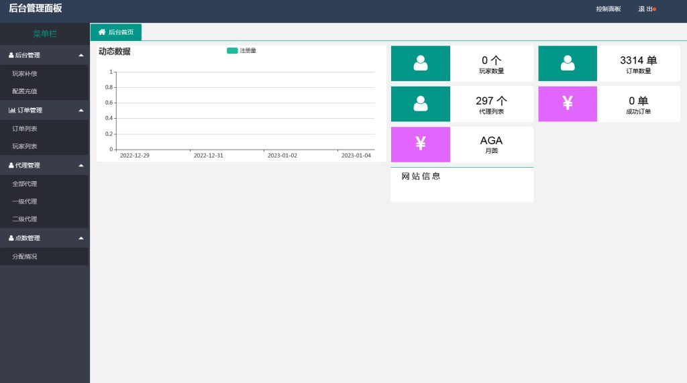This screenshot has width=687, height=383.
Task: Click the 注册量 legend label
Action: [248, 51]
